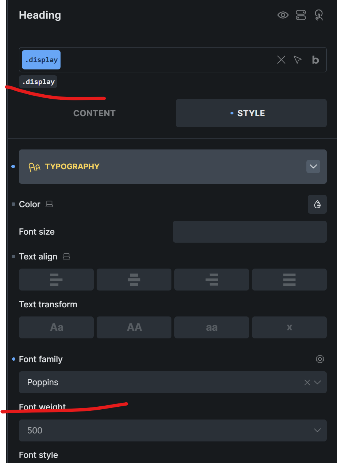Click the eye preview icon beside Heading
This screenshot has height=463, width=337.
click(283, 15)
